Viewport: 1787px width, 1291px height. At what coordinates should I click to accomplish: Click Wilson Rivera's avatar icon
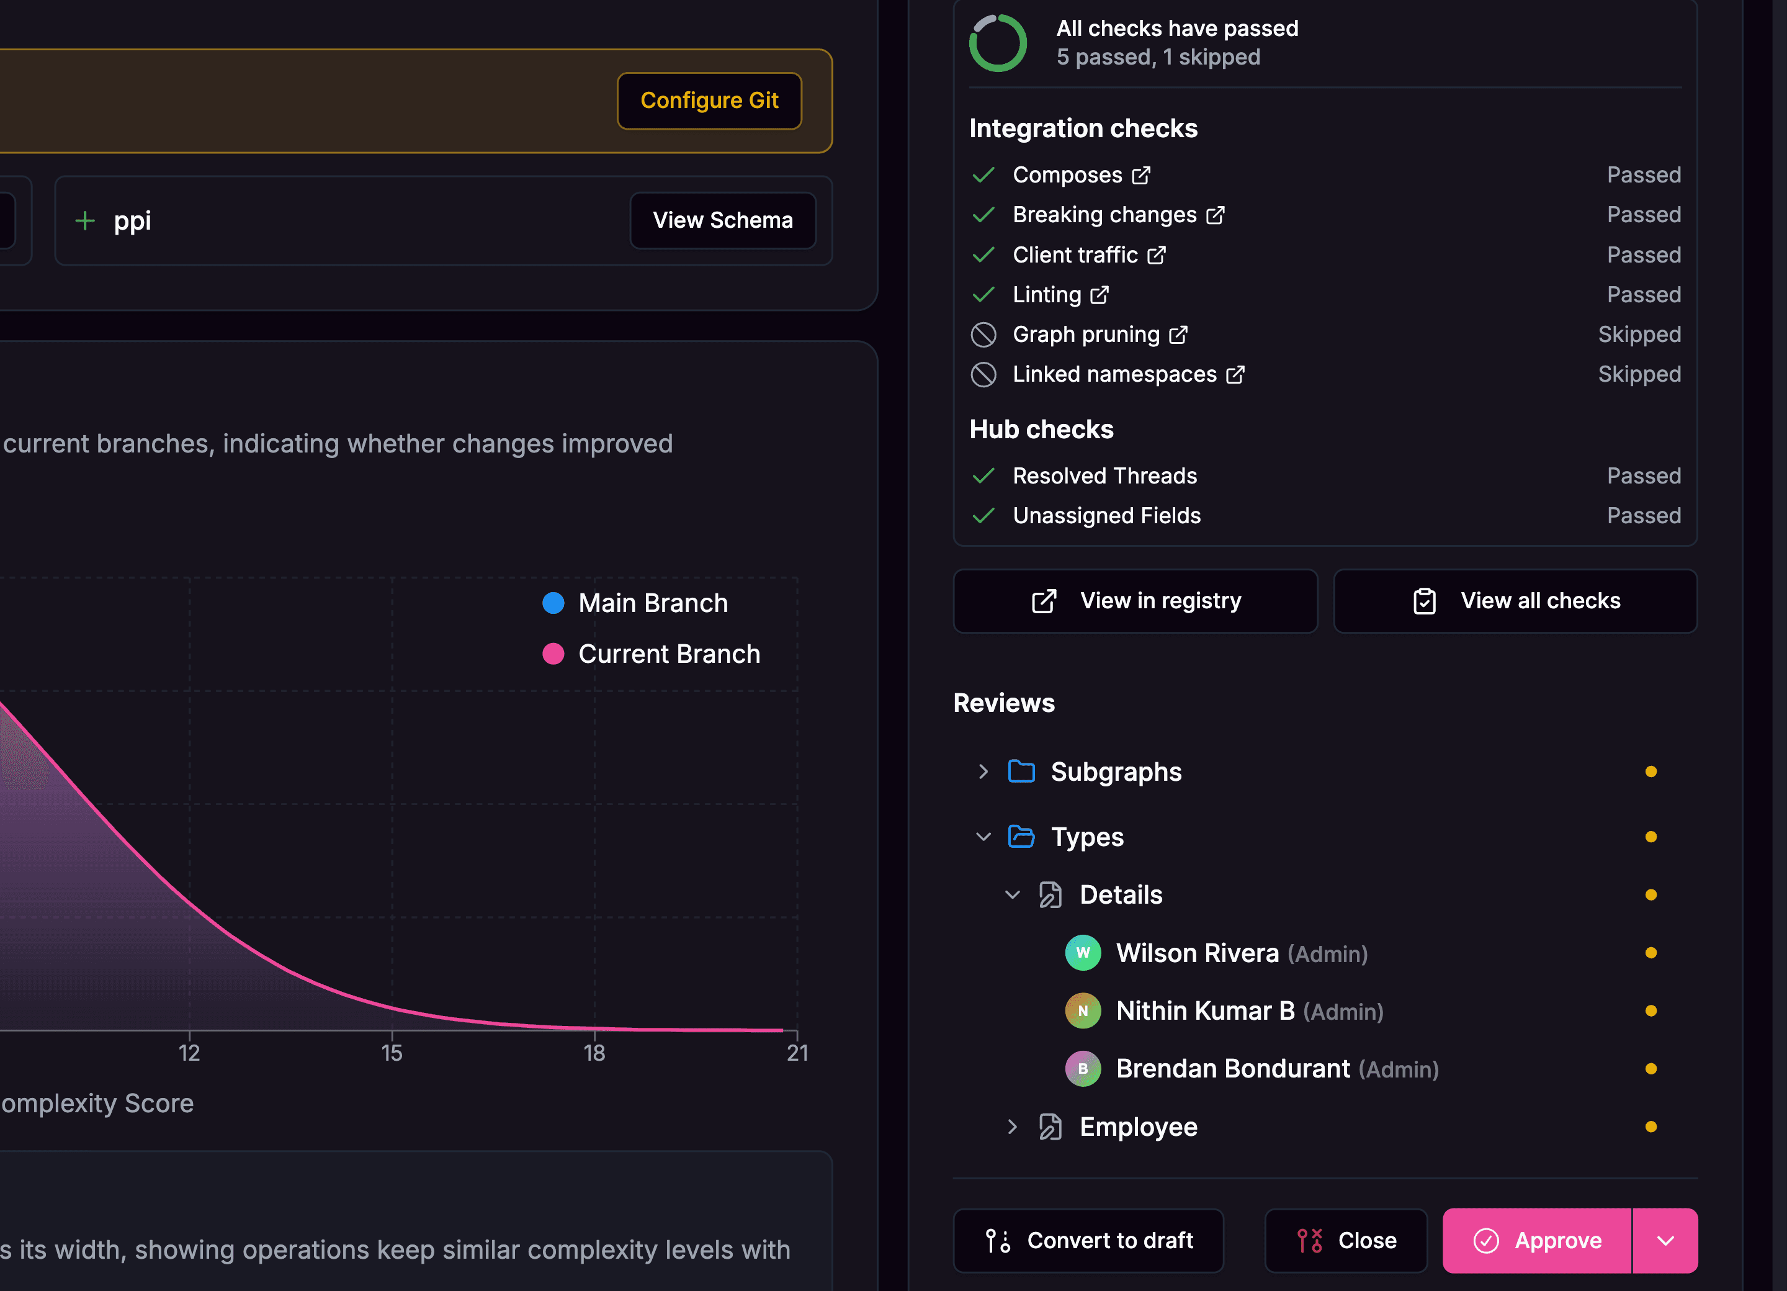(1083, 953)
